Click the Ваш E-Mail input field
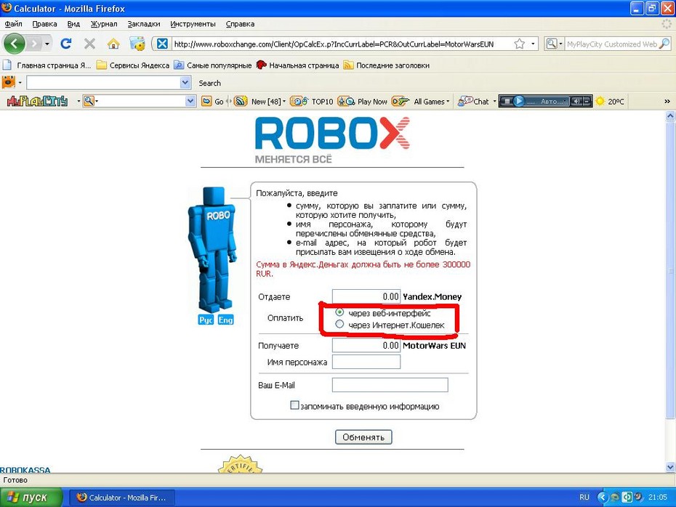 tap(390, 385)
